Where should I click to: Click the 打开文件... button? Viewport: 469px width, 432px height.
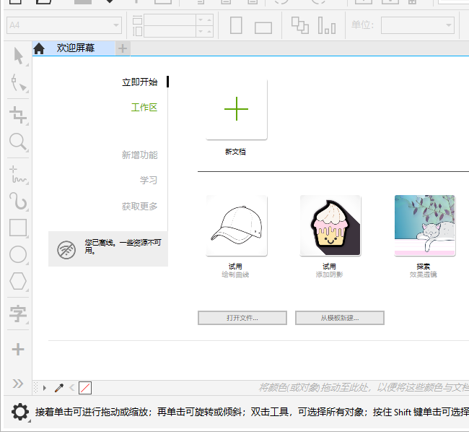242,318
